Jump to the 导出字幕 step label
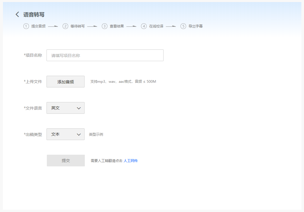The height and width of the screenshot is (212, 304). [x=195, y=26]
